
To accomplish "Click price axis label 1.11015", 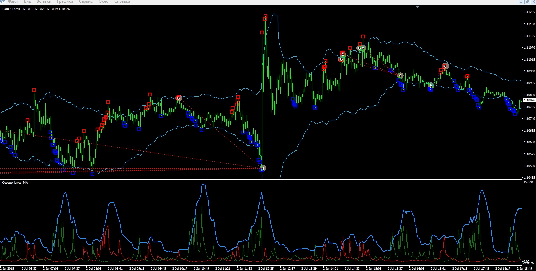I will (529, 60).
